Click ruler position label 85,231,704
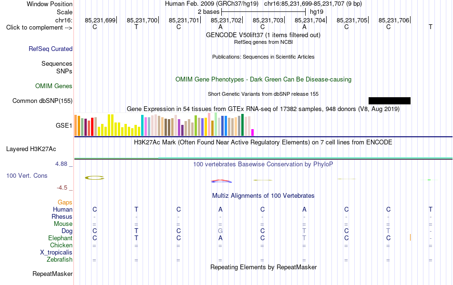453x285 pixels. coord(310,20)
